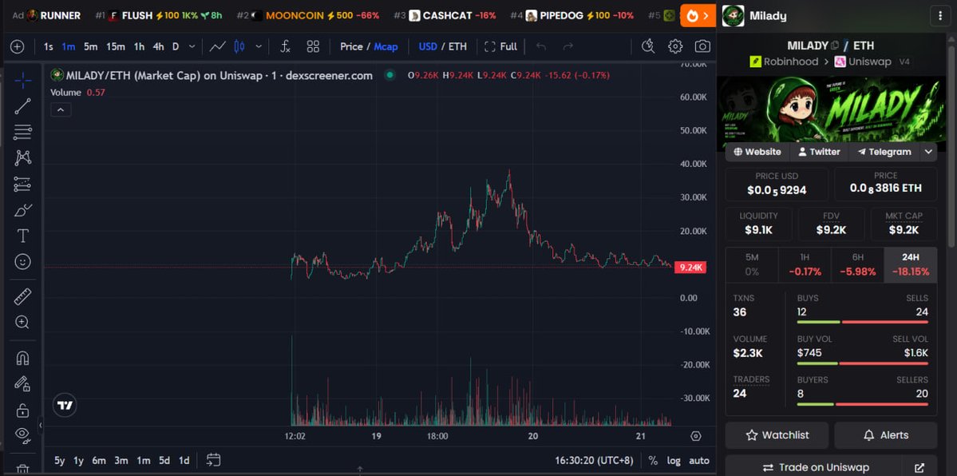Expand more social links chevron
Screen dimensions: 957x476
pyautogui.click(x=928, y=152)
